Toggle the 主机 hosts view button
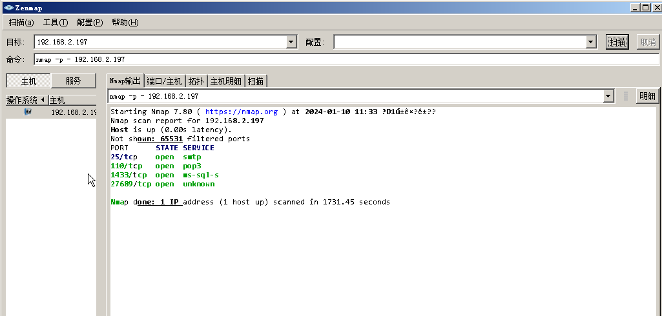 coord(28,81)
